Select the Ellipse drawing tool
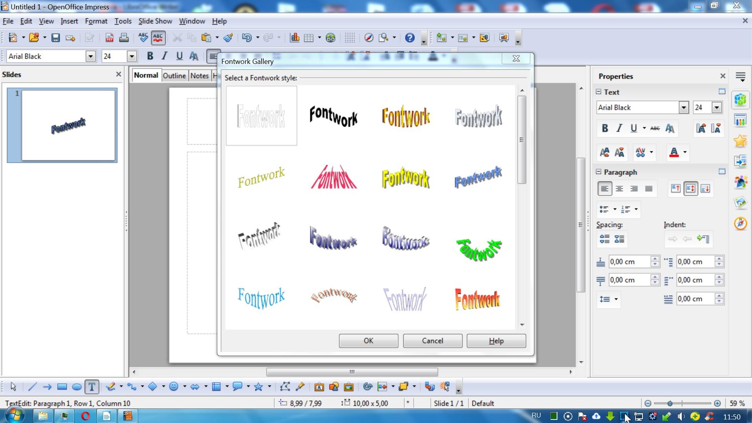The height and width of the screenshot is (423, 752). tap(77, 387)
